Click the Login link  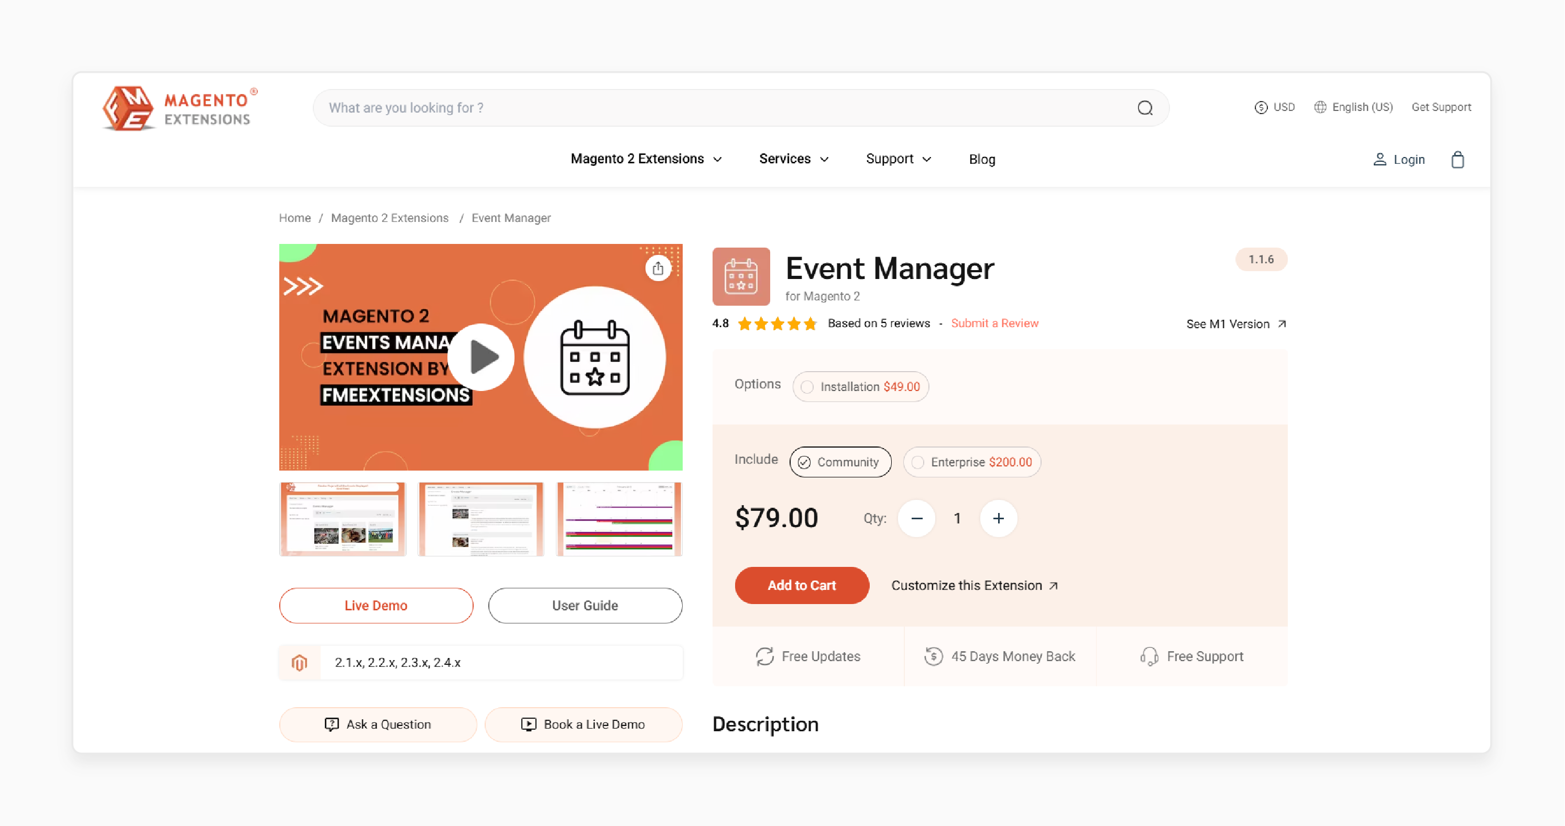pyautogui.click(x=1399, y=160)
